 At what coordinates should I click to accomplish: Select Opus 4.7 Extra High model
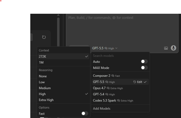click(120, 88)
